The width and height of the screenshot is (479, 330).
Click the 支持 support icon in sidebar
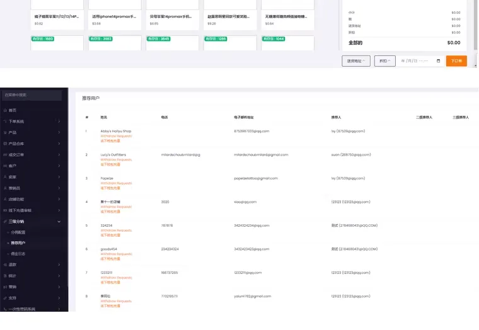point(4,298)
